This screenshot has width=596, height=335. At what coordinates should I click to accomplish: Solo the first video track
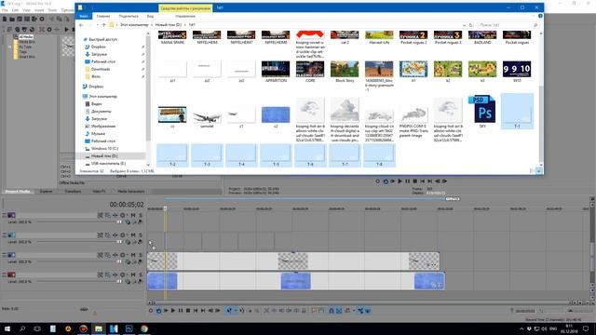click(141, 215)
